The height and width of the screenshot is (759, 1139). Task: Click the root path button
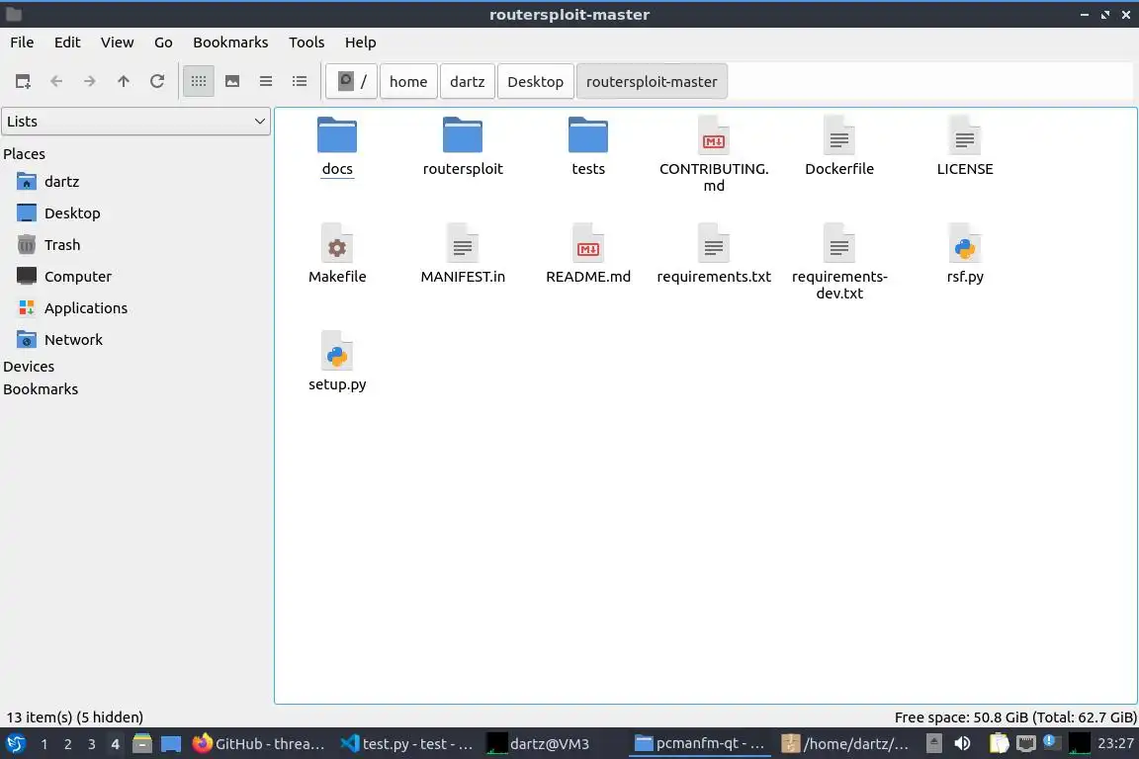tap(352, 81)
